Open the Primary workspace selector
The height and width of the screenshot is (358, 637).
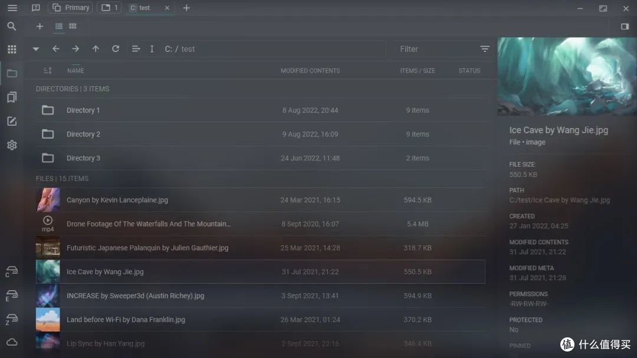tap(71, 8)
